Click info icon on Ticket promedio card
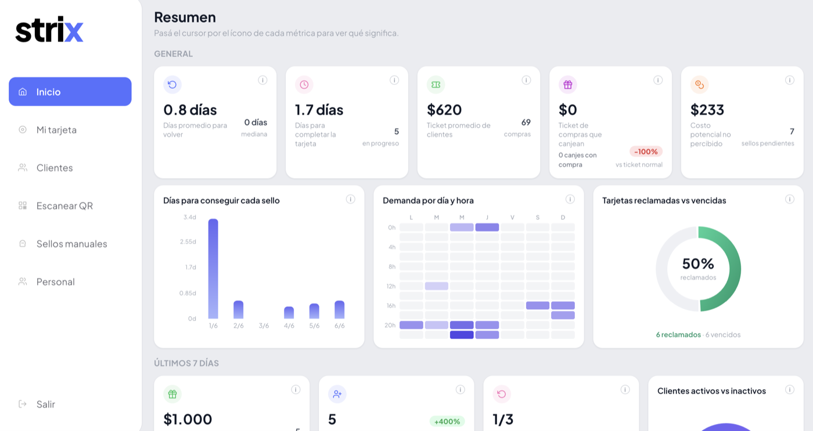This screenshot has width=813, height=431. coord(526,80)
